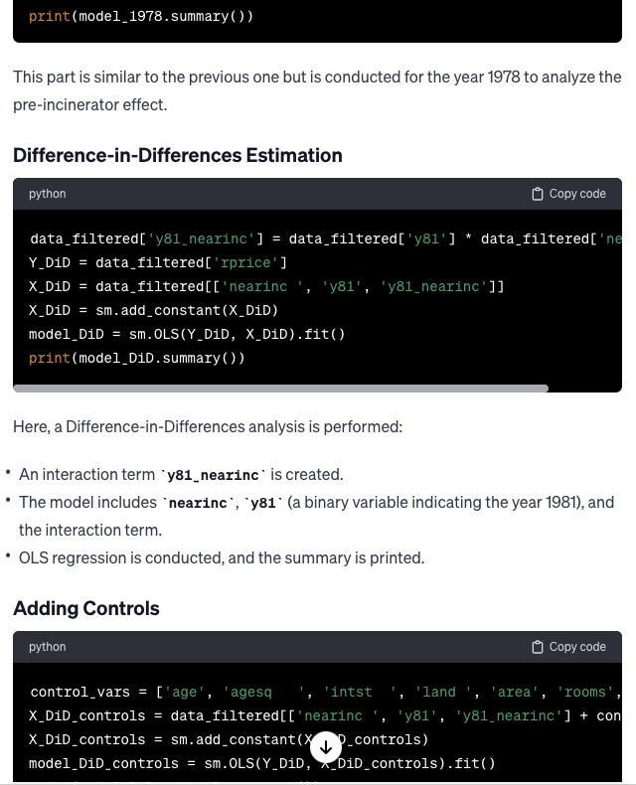This screenshot has height=785, width=636.
Task: Click the control_vars list code line
Action: coord(326,692)
